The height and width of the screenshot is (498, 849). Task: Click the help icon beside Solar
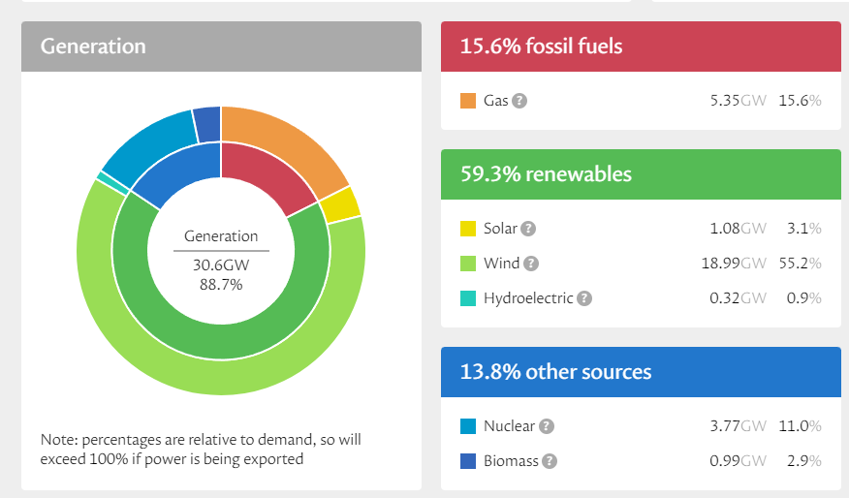point(528,229)
